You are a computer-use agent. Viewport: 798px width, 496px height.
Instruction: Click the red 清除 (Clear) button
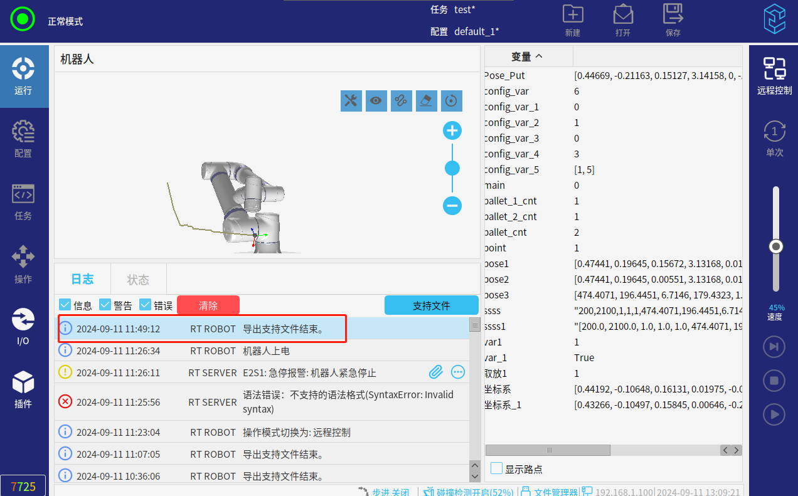(208, 305)
